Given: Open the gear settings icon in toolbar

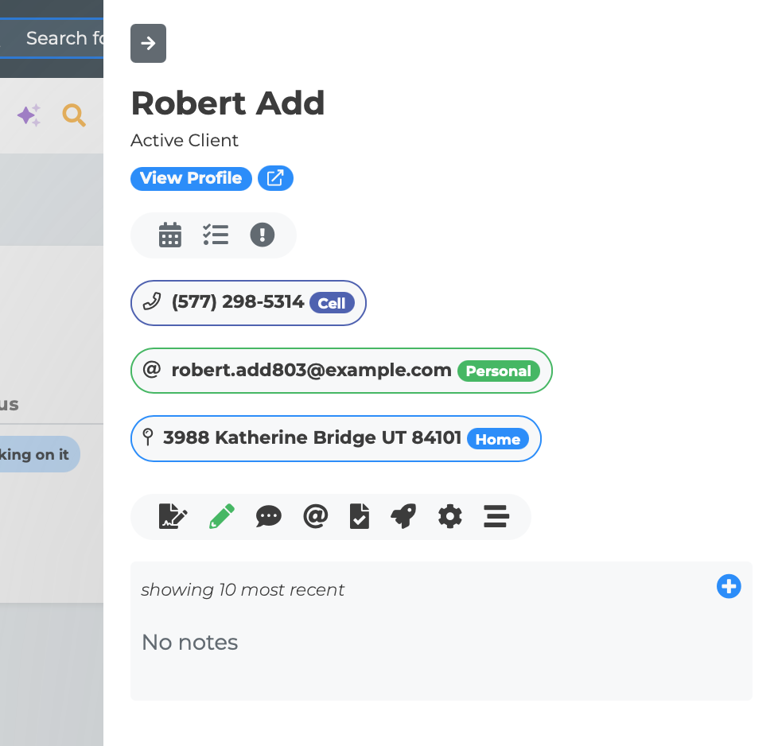Looking at the screenshot, I should [x=450, y=517].
